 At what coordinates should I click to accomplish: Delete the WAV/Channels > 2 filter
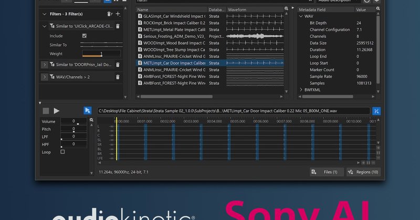[x=118, y=77]
